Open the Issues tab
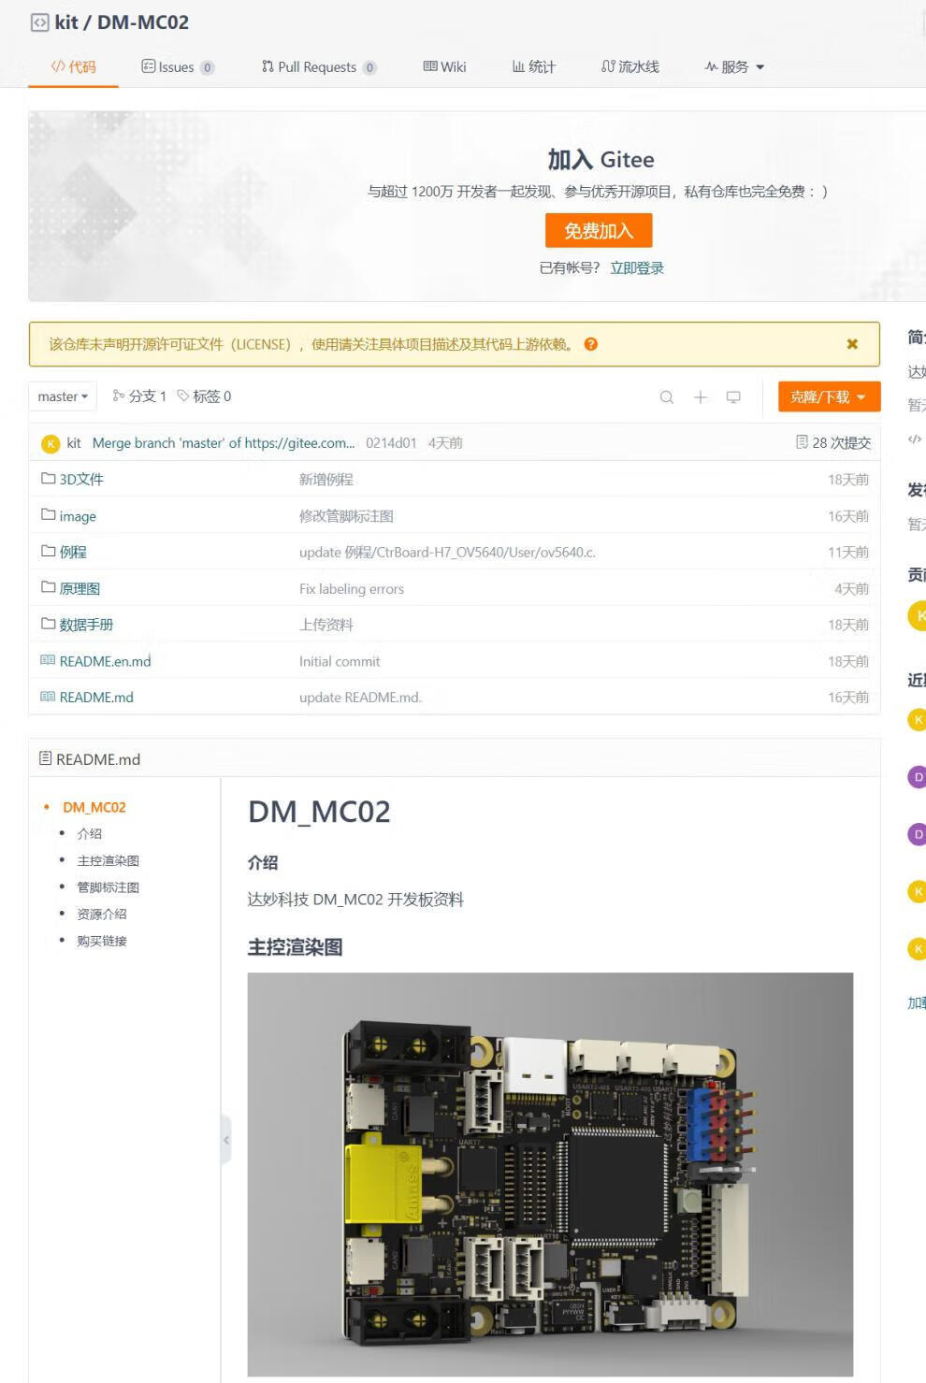This screenshot has height=1383, width=926. (x=178, y=66)
